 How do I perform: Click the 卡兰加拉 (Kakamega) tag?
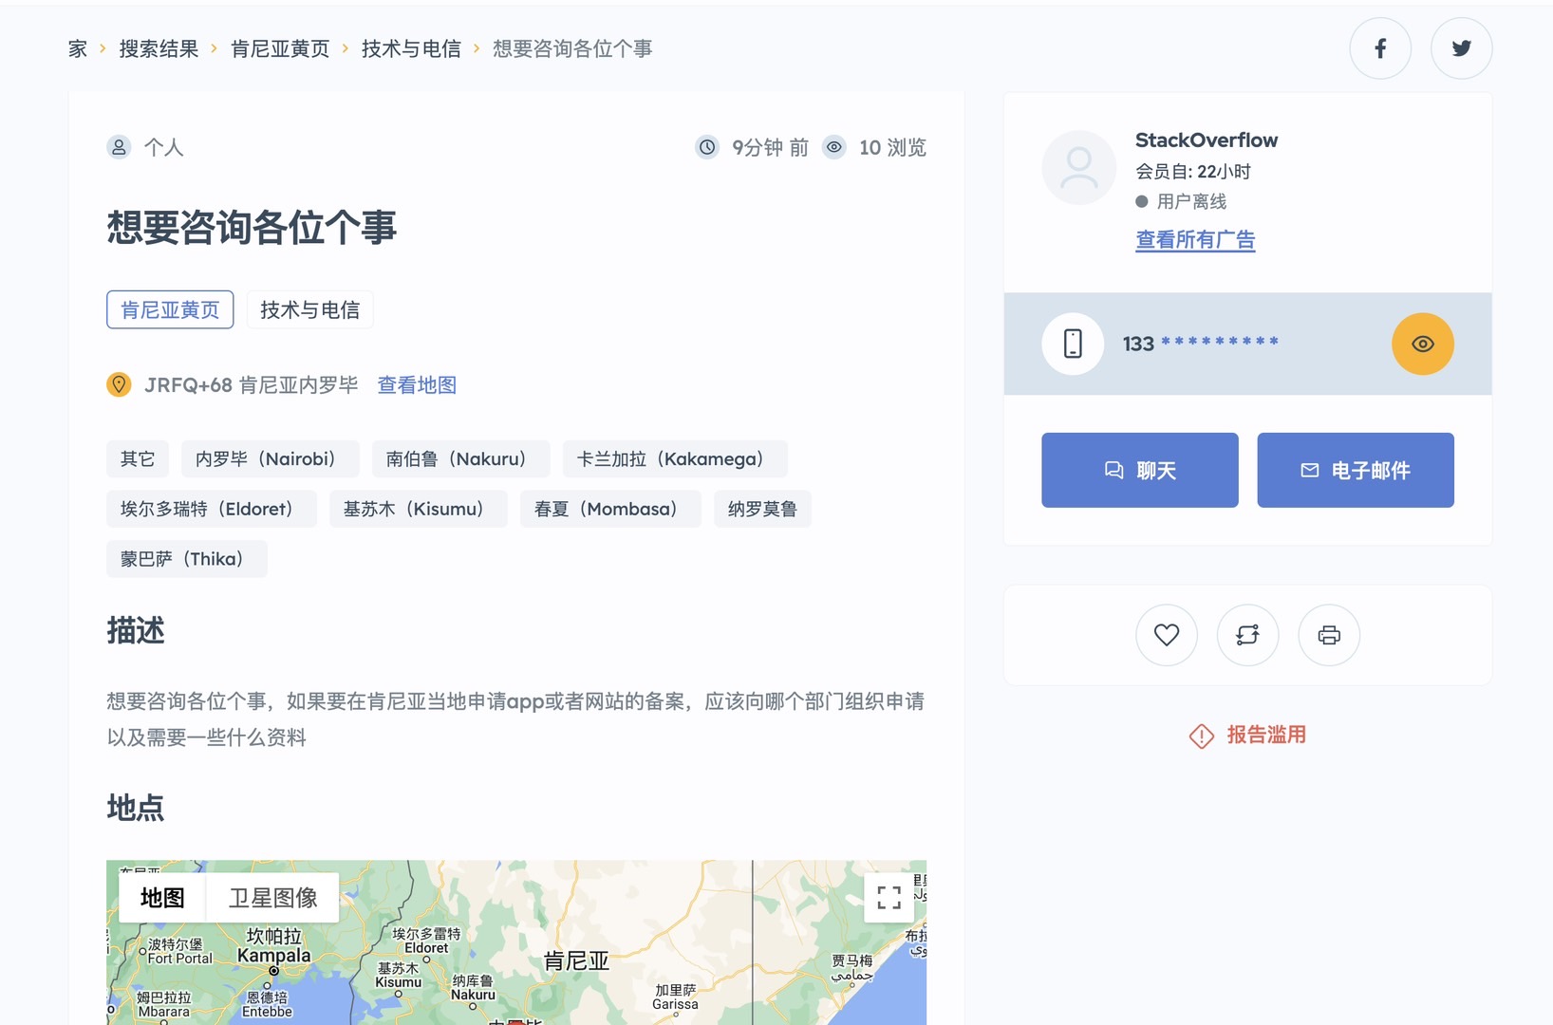tap(675, 458)
